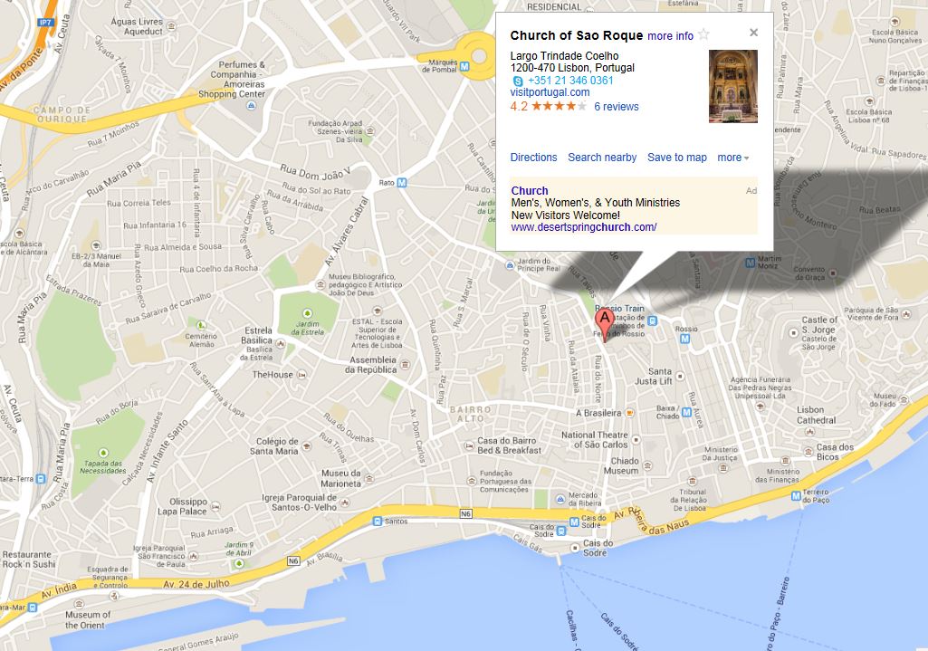Star the Church of Sao Roque
Image resolution: width=928 pixels, height=651 pixels.
pos(703,34)
